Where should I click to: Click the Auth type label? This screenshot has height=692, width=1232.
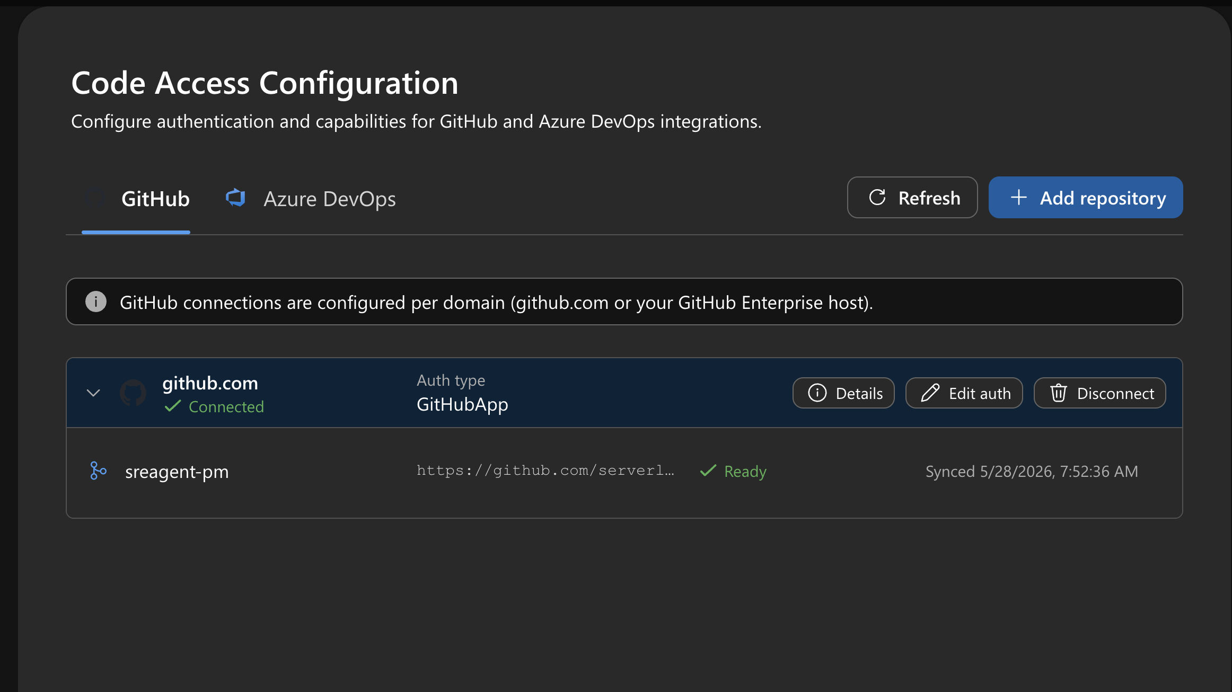tap(451, 380)
